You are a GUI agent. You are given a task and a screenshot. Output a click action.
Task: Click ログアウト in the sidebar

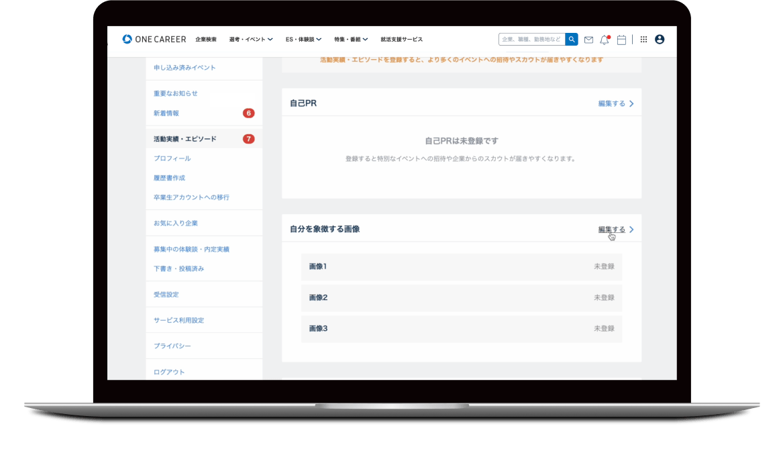[x=169, y=372]
